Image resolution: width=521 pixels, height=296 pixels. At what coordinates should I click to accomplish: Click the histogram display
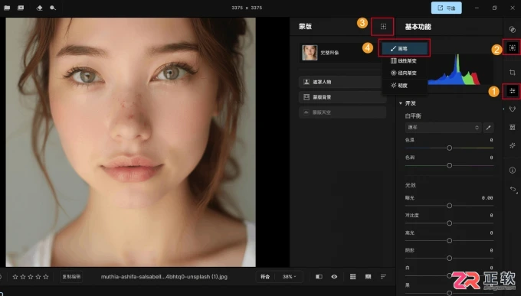(x=460, y=69)
